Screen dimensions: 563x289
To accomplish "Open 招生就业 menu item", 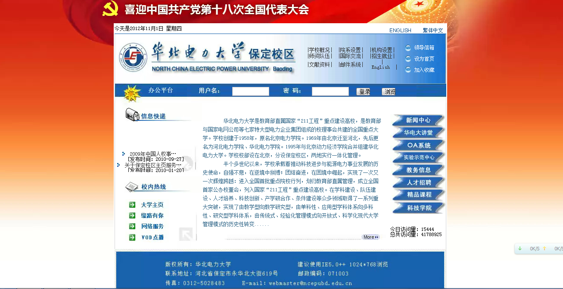I will tap(382, 56).
